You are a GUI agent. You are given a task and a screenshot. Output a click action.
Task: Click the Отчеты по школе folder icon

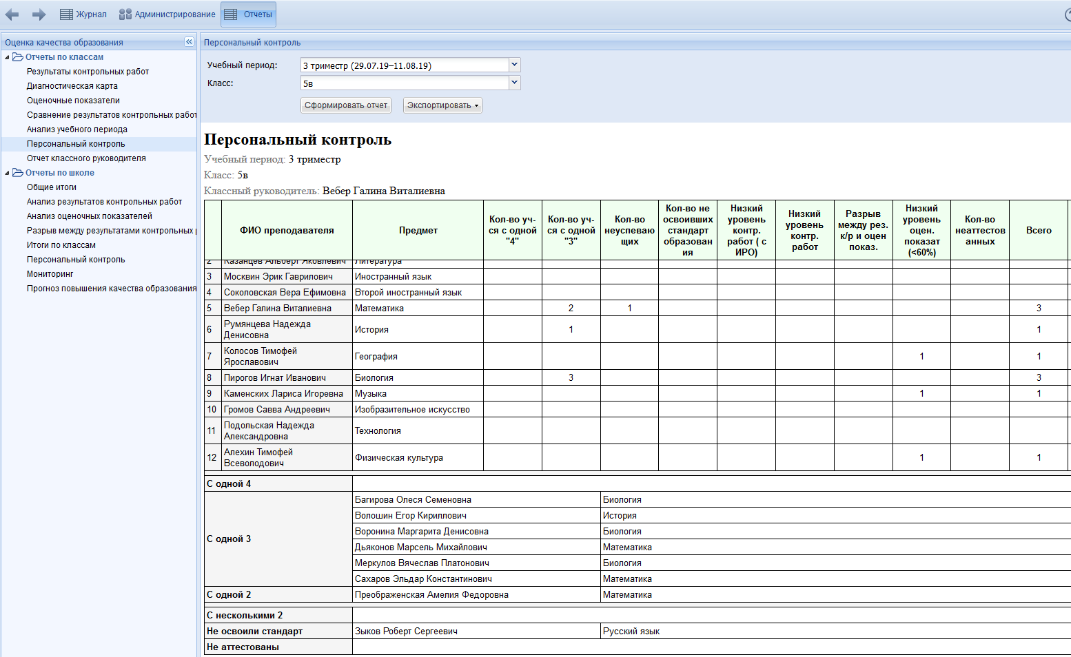(x=18, y=173)
